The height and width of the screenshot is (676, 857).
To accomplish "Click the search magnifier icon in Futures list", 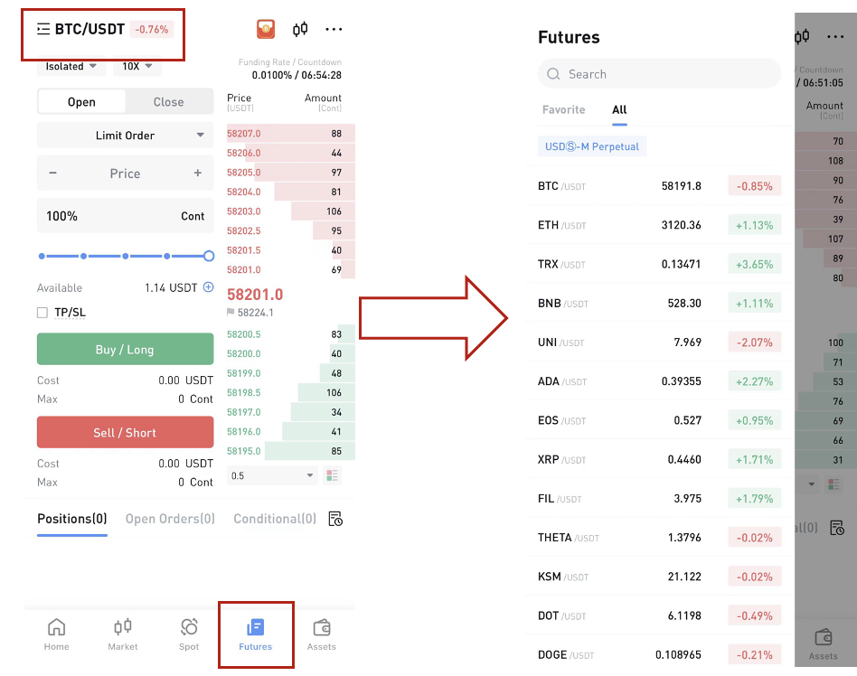I will 553,74.
